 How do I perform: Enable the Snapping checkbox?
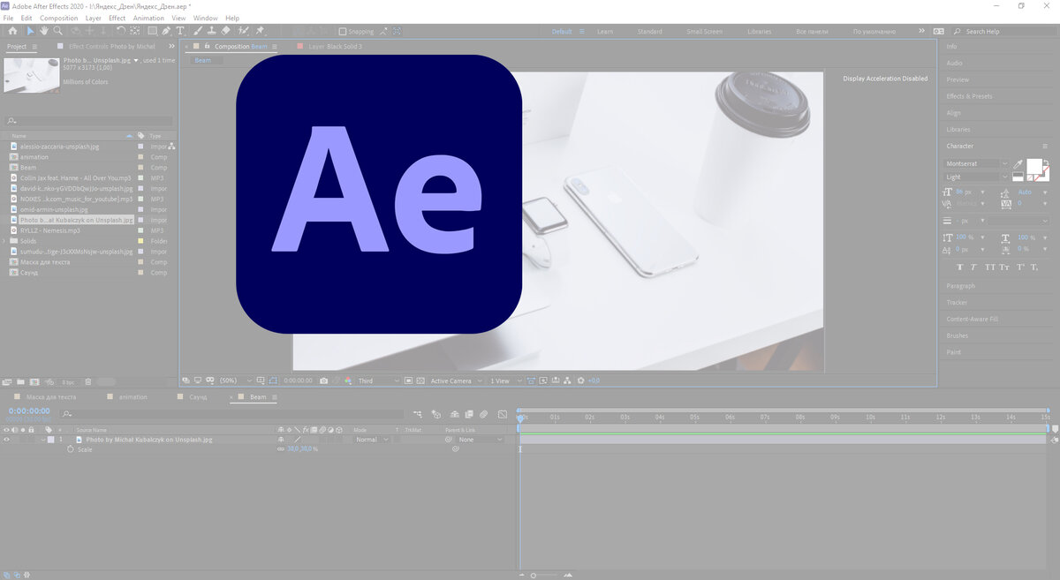coord(344,31)
